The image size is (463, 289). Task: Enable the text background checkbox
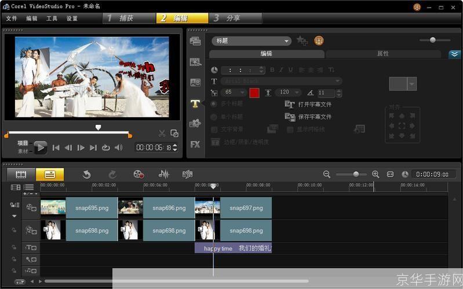point(214,129)
